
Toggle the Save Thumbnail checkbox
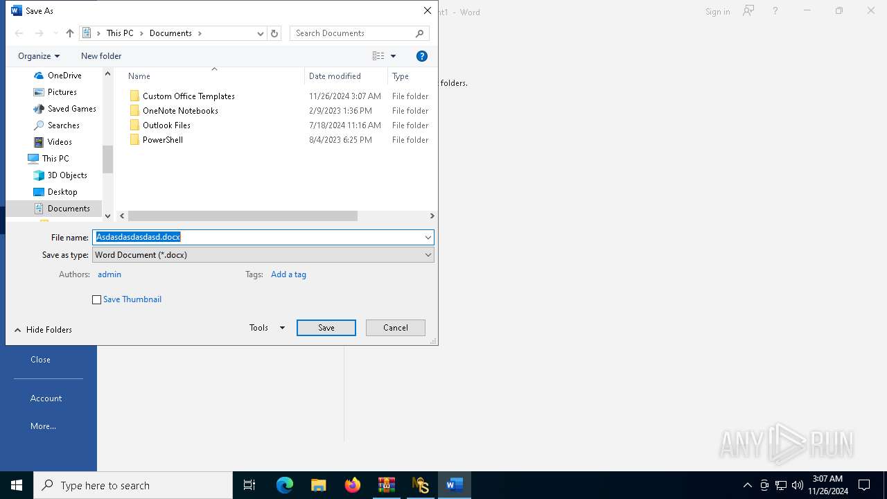pos(96,299)
